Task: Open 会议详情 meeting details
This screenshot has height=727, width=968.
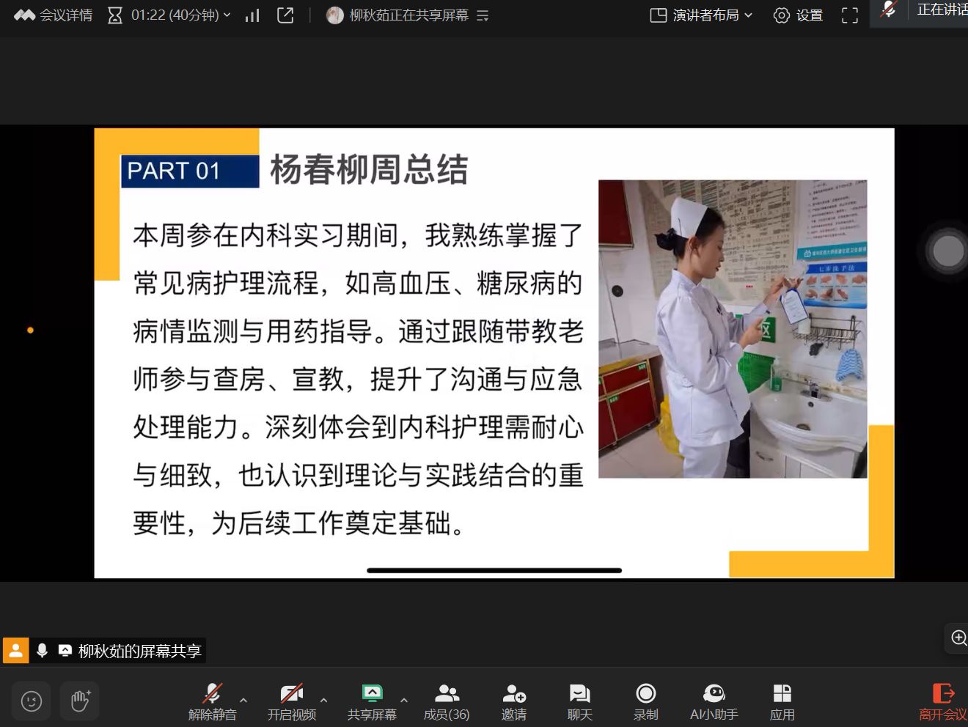Action: point(54,15)
